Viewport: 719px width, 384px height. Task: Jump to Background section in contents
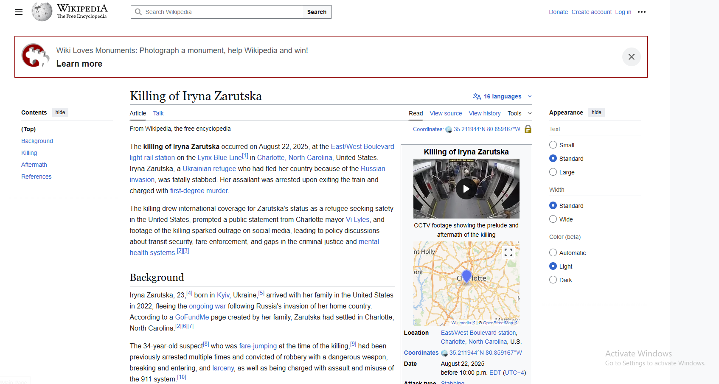tap(37, 141)
